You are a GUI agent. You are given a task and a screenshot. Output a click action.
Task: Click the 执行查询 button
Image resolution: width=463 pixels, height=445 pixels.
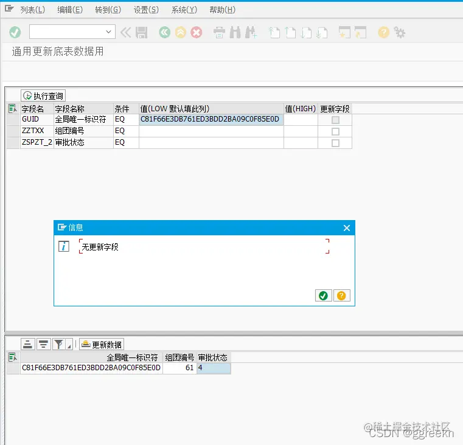coord(43,95)
